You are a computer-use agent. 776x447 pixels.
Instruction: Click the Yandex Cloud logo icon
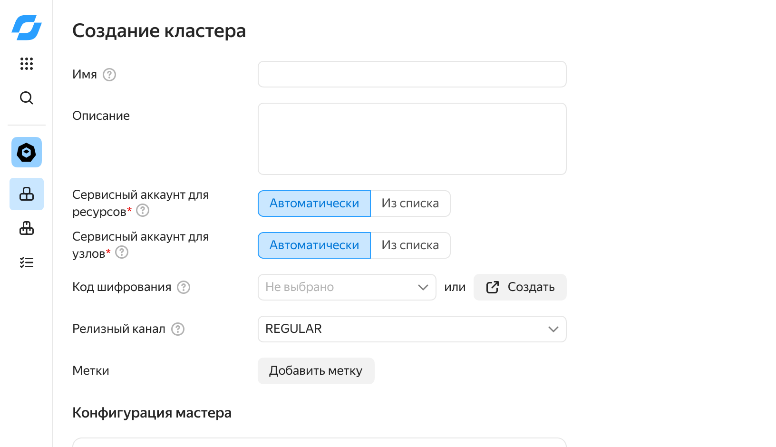(27, 28)
